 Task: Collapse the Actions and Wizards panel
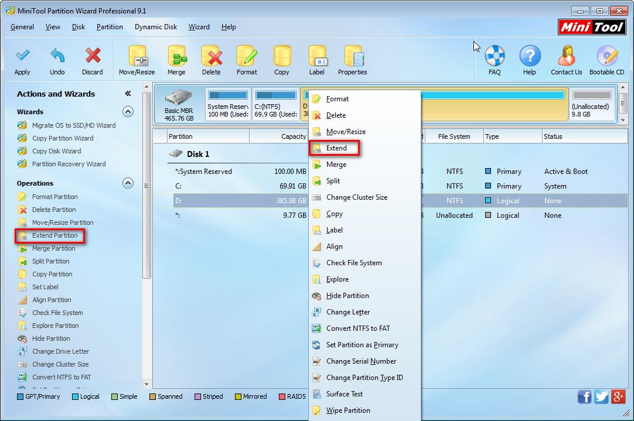pos(128,94)
